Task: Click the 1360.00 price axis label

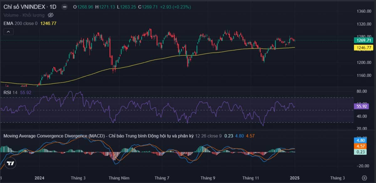Action: [363, 11]
